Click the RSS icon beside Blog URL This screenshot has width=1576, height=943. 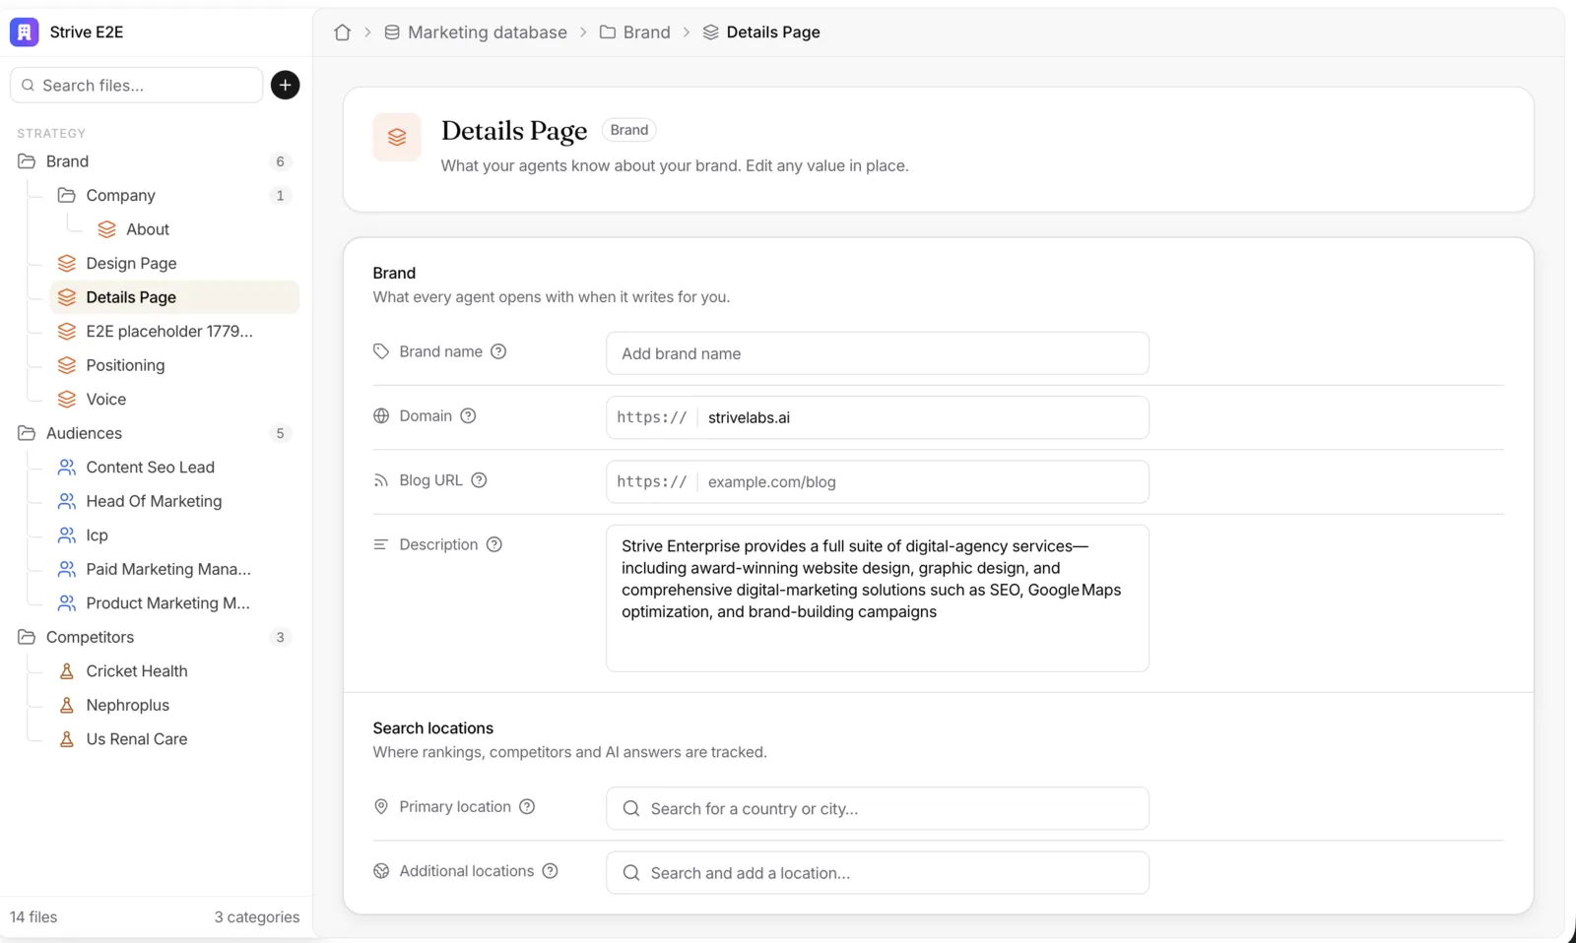(x=381, y=480)
